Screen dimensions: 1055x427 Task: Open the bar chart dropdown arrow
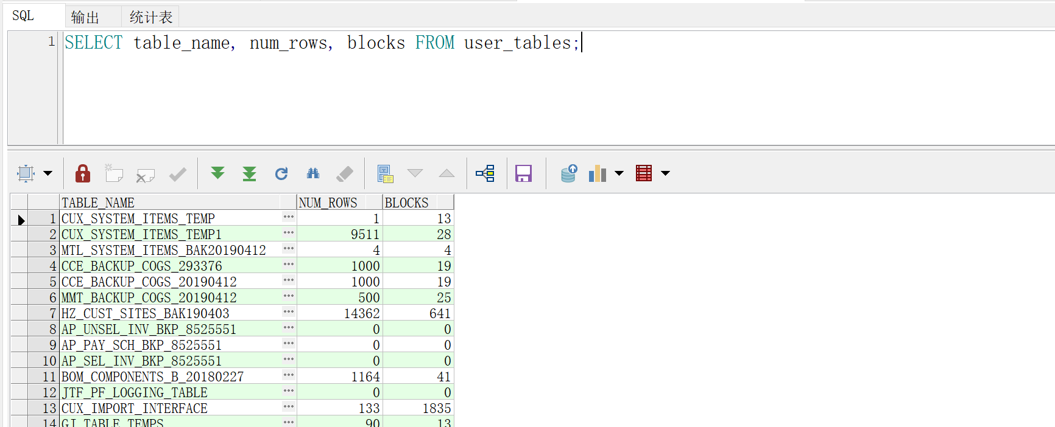[619, 174]
